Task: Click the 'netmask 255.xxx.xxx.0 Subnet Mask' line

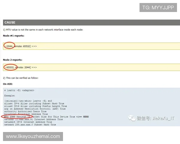Action: [x=30, y=124]
